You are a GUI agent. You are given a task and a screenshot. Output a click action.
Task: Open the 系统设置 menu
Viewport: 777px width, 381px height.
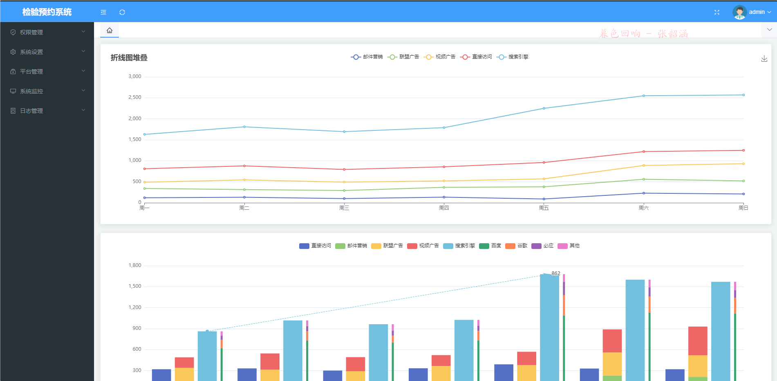(x=47, y=52)
